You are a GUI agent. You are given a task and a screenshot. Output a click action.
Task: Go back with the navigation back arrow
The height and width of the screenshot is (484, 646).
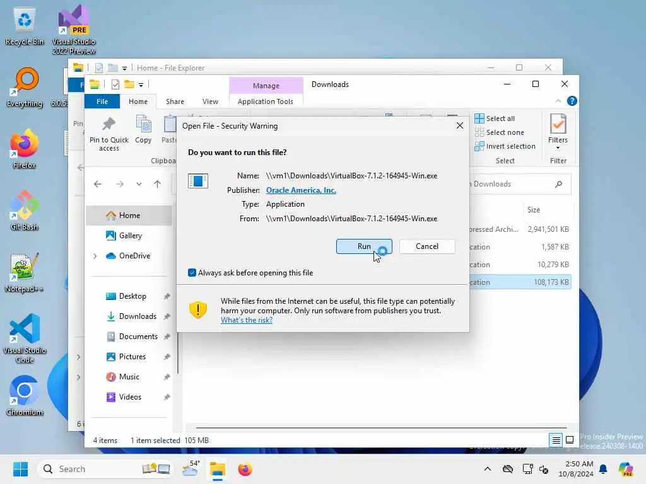98,184
